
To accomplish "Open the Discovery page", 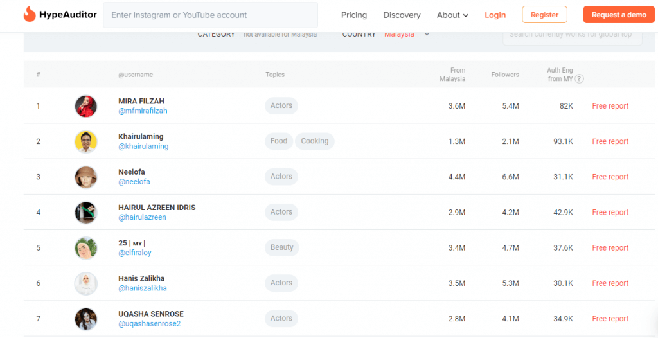I will (402, 15).
